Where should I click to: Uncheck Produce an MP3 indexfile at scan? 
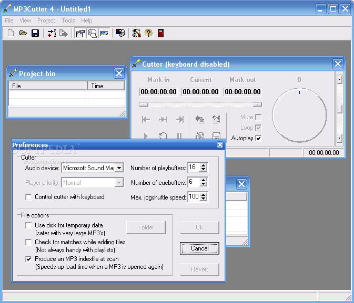(28, 259)
